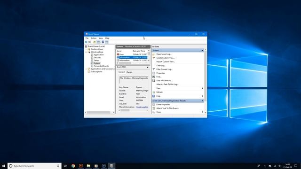
Task: Open Task View on the taskbar
Action: coord(65,166)
